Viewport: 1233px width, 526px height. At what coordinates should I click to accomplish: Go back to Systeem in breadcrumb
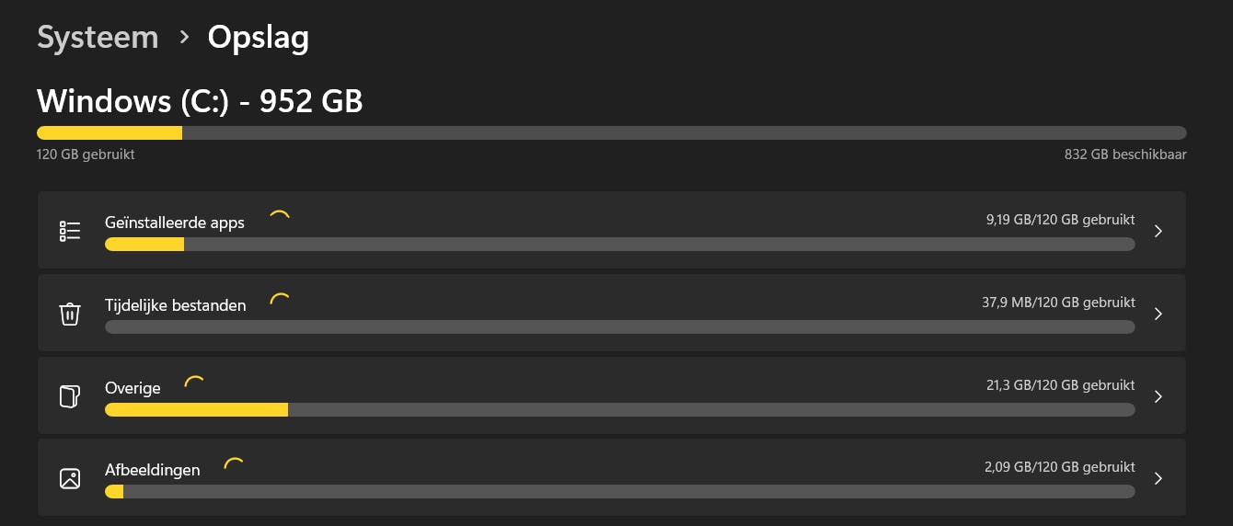(x=98, y=38)
